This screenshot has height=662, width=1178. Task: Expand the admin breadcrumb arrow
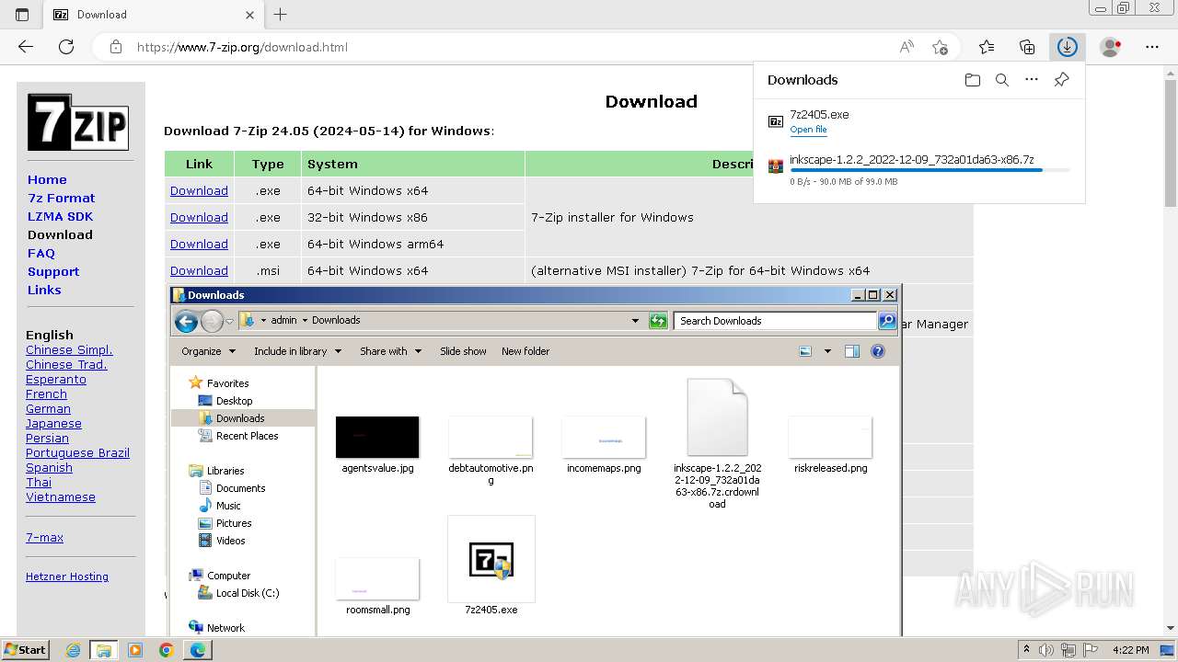[305, 321]
